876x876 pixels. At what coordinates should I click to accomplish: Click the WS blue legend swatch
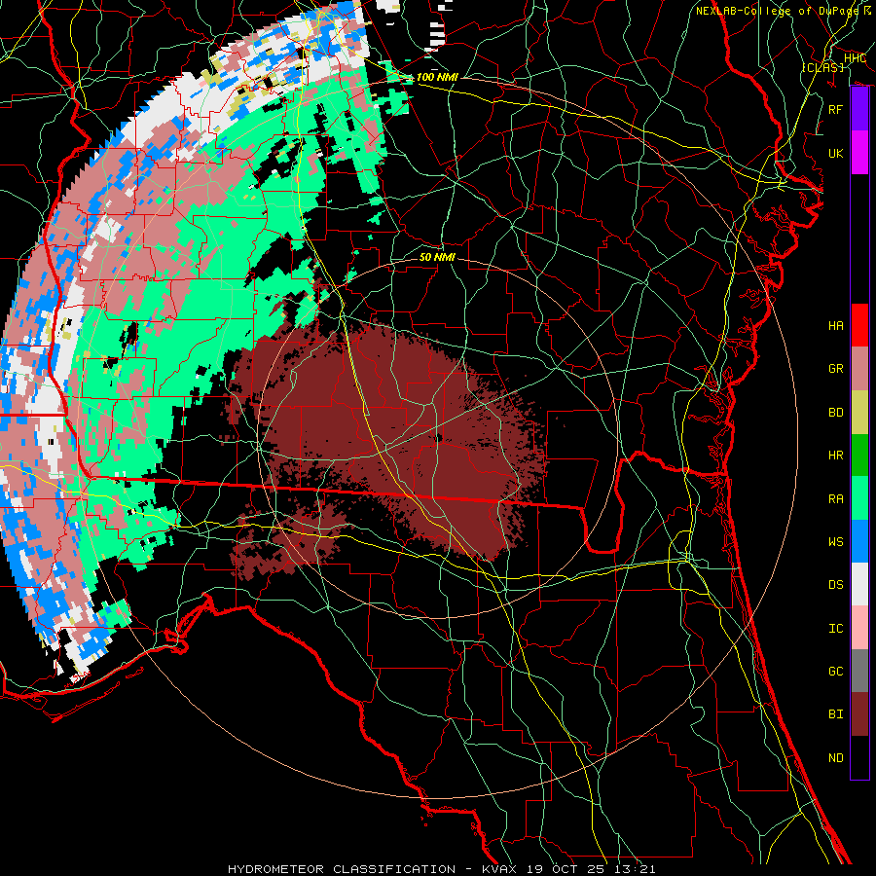859,541
